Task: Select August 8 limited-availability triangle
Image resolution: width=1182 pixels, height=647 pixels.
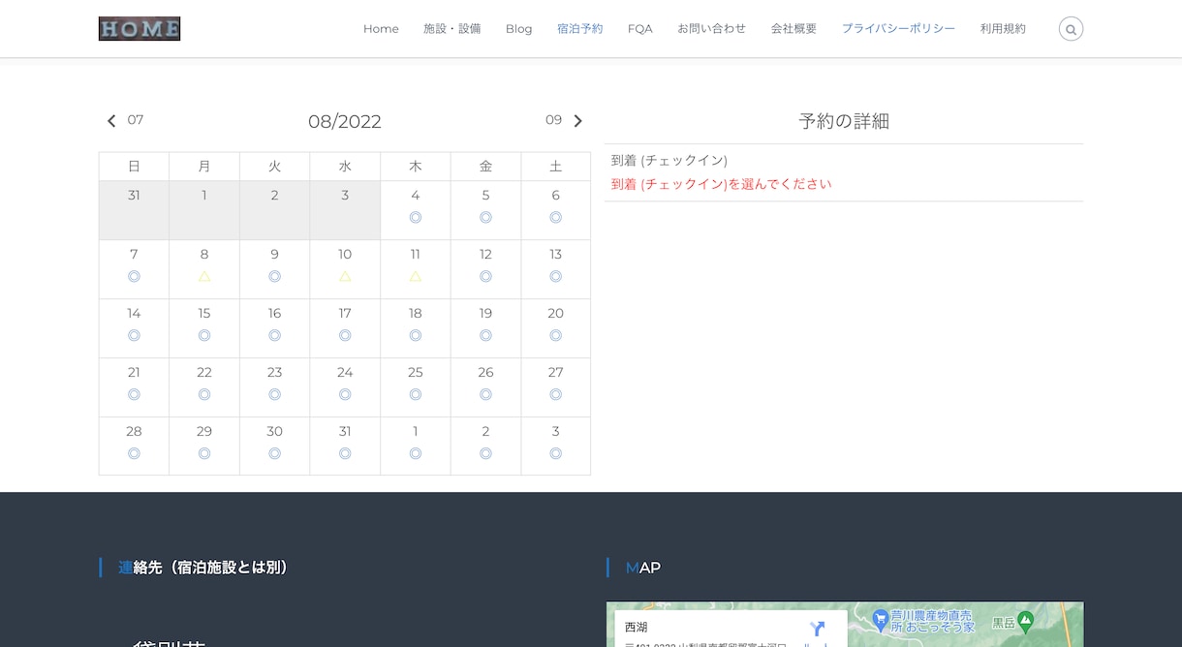Action: click(204, 277)
